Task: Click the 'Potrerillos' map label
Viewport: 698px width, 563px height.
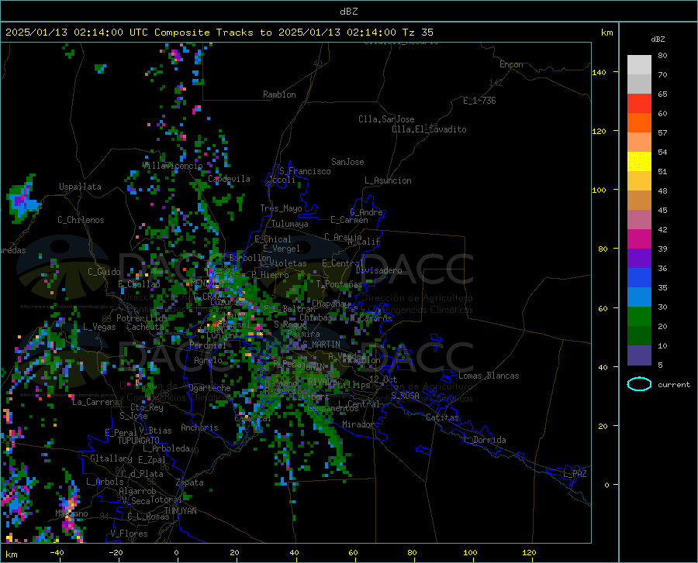Action: pos(142,318)
